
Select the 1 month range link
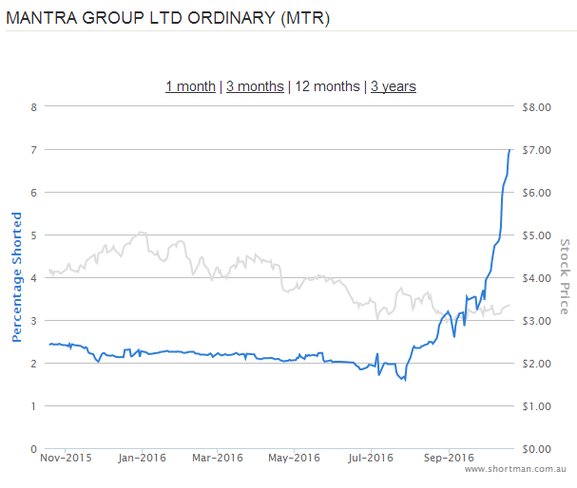190,86
